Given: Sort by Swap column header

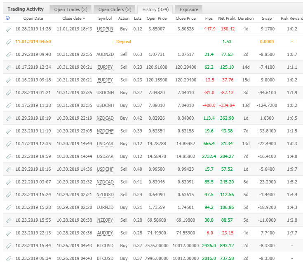Looking at the screenshot, I should point(267,19).
